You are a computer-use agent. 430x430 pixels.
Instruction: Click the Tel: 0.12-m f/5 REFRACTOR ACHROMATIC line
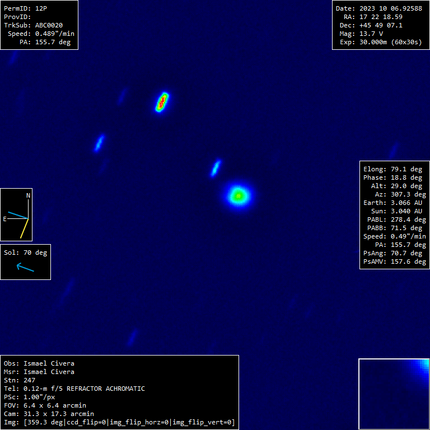click(x=74, y=389)
